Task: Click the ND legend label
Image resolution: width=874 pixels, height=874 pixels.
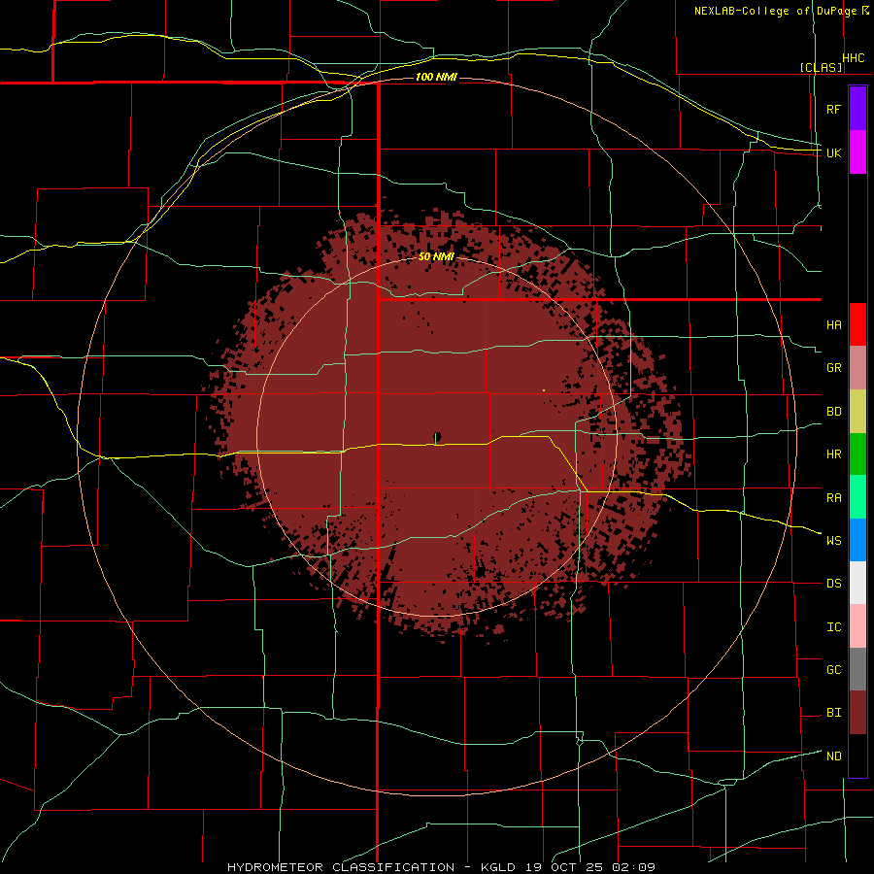Action: click(x=833, y=756)
